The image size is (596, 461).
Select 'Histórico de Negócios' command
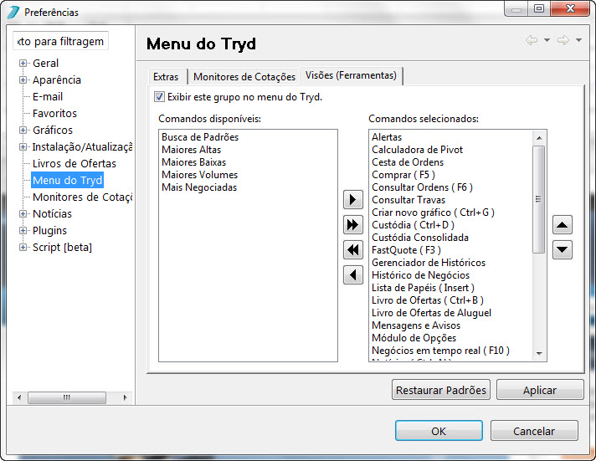click(x=420, y=274)
